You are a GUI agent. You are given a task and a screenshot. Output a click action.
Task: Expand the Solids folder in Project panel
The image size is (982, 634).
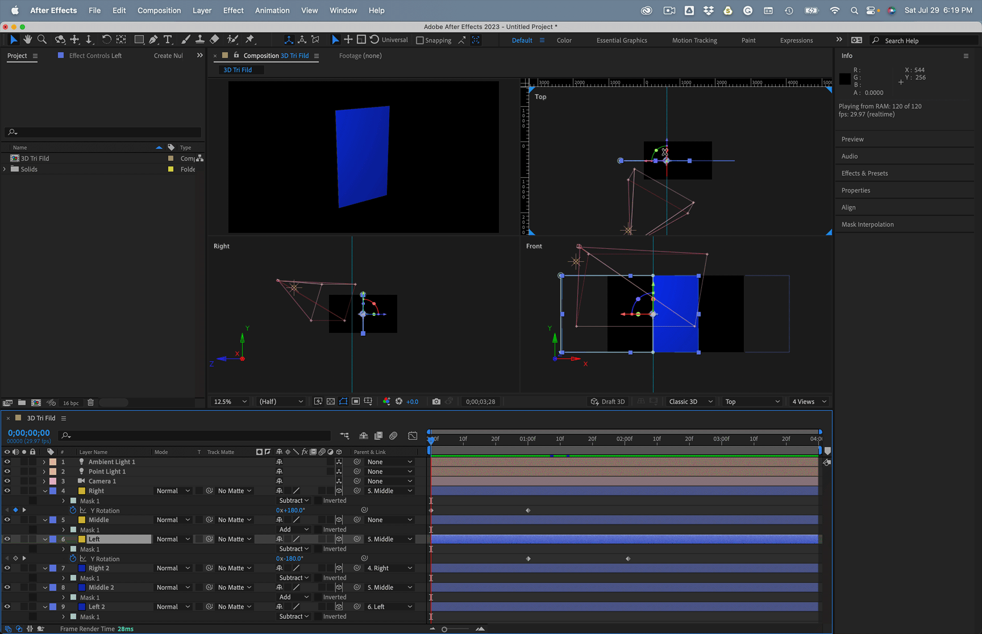5,169
